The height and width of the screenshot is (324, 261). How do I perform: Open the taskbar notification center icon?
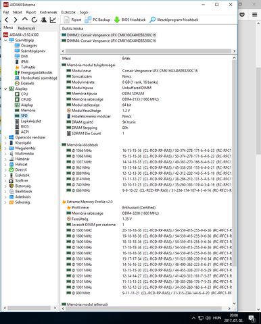pyautogui.click(x=252, y=318)
